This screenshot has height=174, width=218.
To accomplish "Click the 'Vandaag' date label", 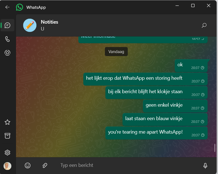I will pos(116,52).
